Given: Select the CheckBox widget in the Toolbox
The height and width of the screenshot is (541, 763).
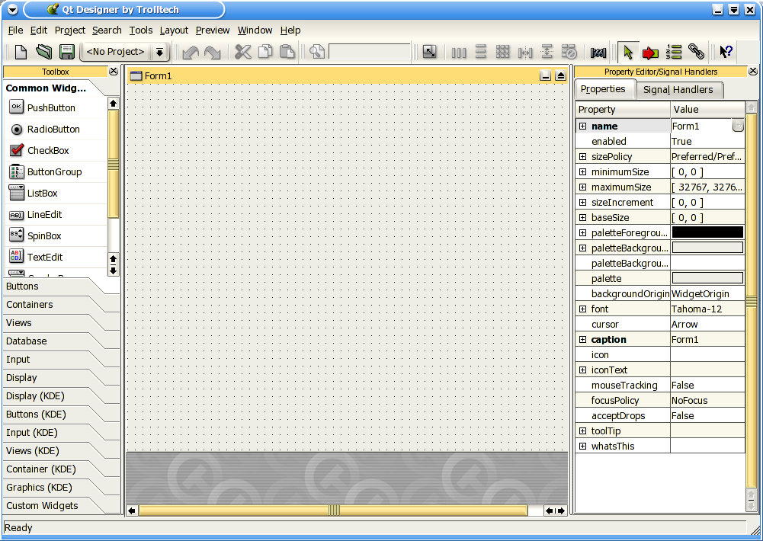Looking at the screenshot, I should [47, 150].
